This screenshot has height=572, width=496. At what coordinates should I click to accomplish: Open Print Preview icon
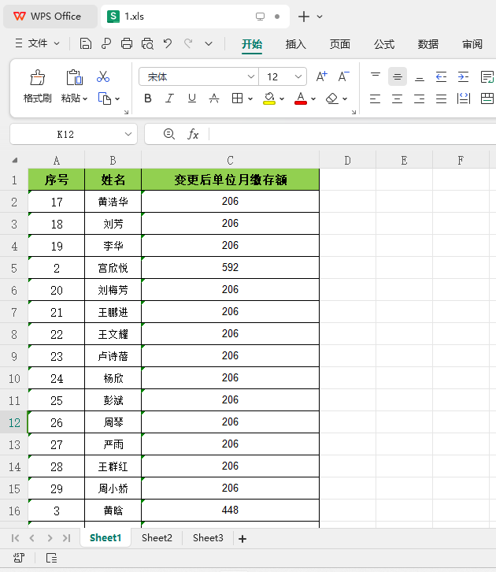coord(147,44)
